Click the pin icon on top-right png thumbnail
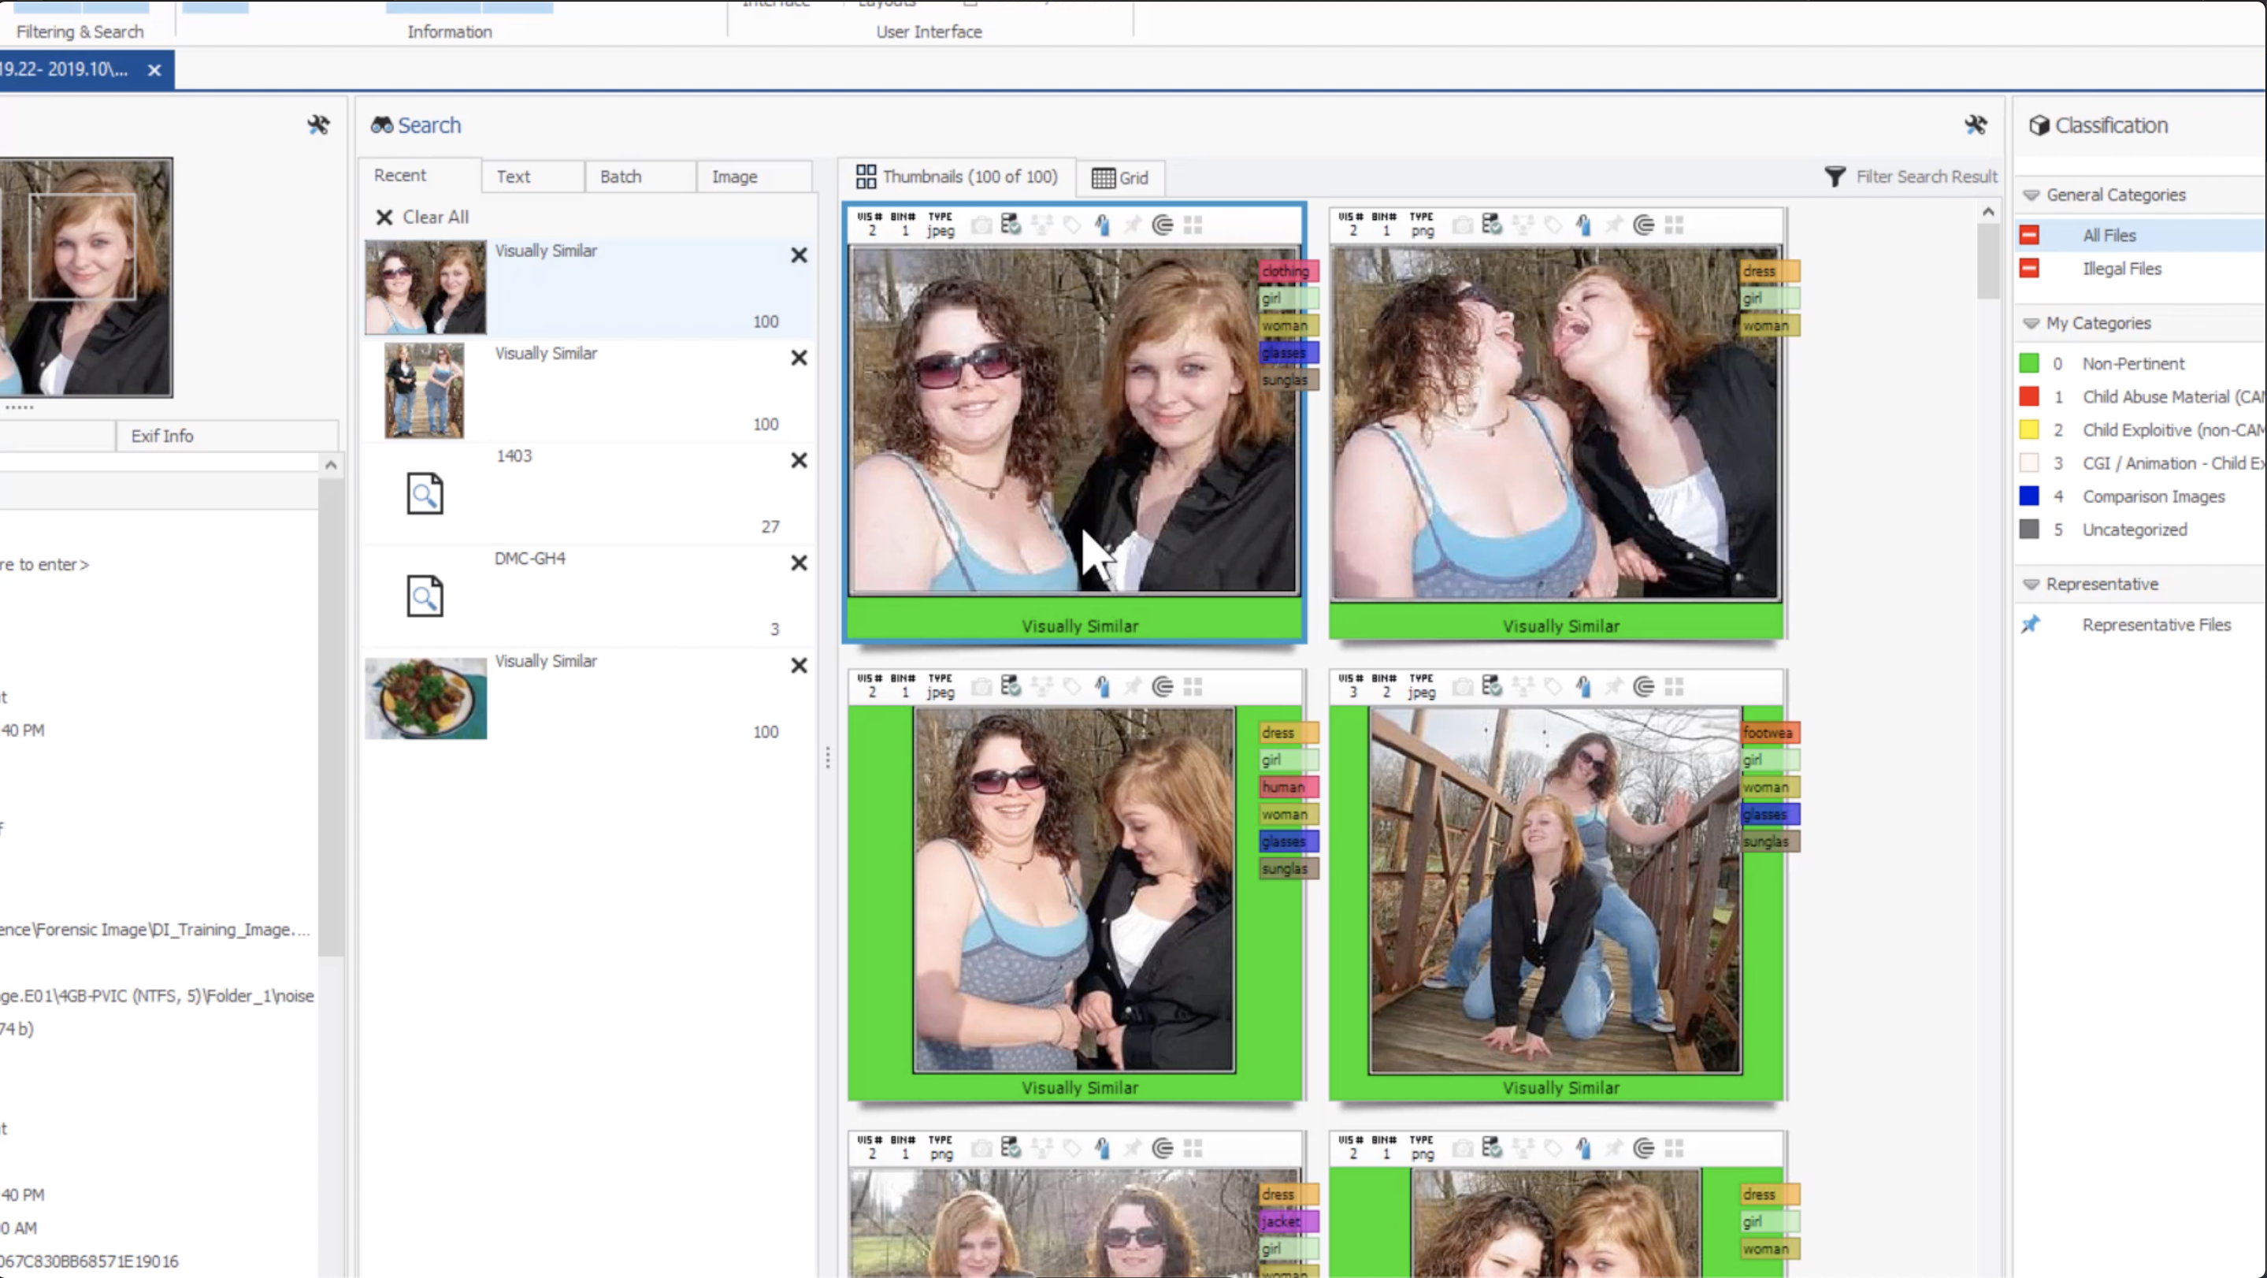2267x1278 pixels. click(1614, 225)
